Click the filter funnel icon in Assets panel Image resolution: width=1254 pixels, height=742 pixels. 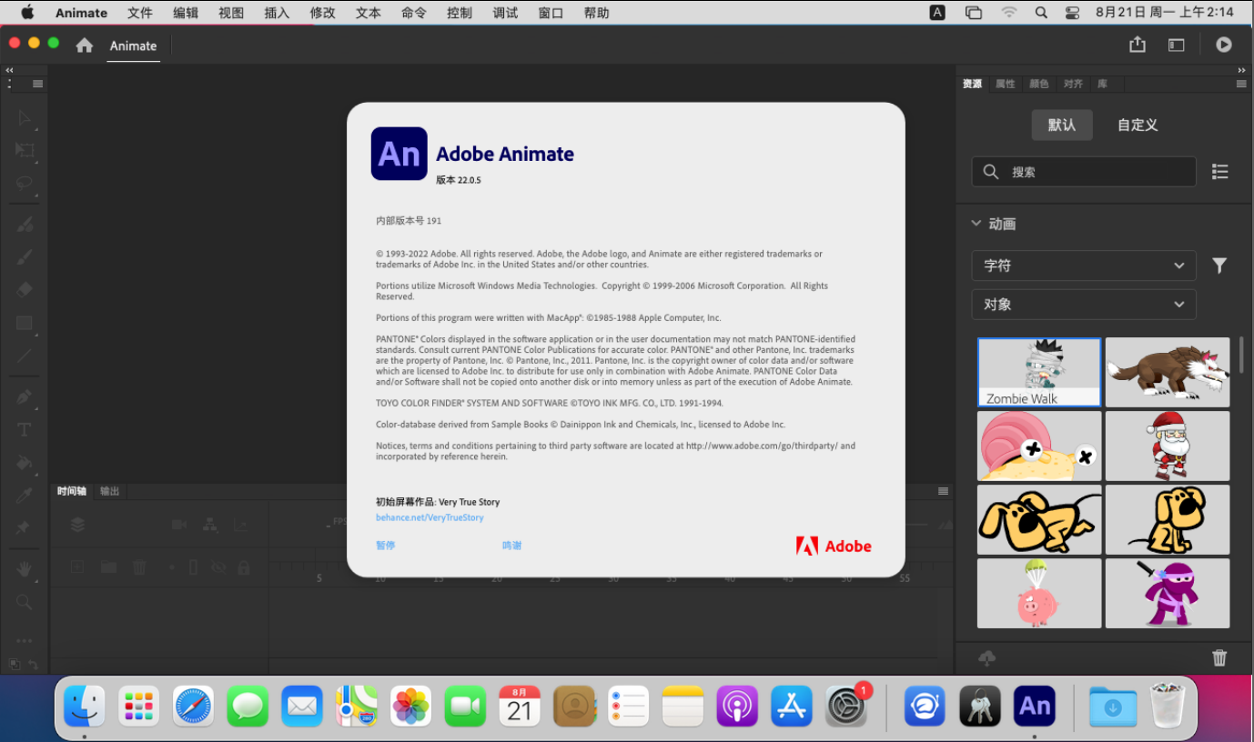pos(1219,266)
